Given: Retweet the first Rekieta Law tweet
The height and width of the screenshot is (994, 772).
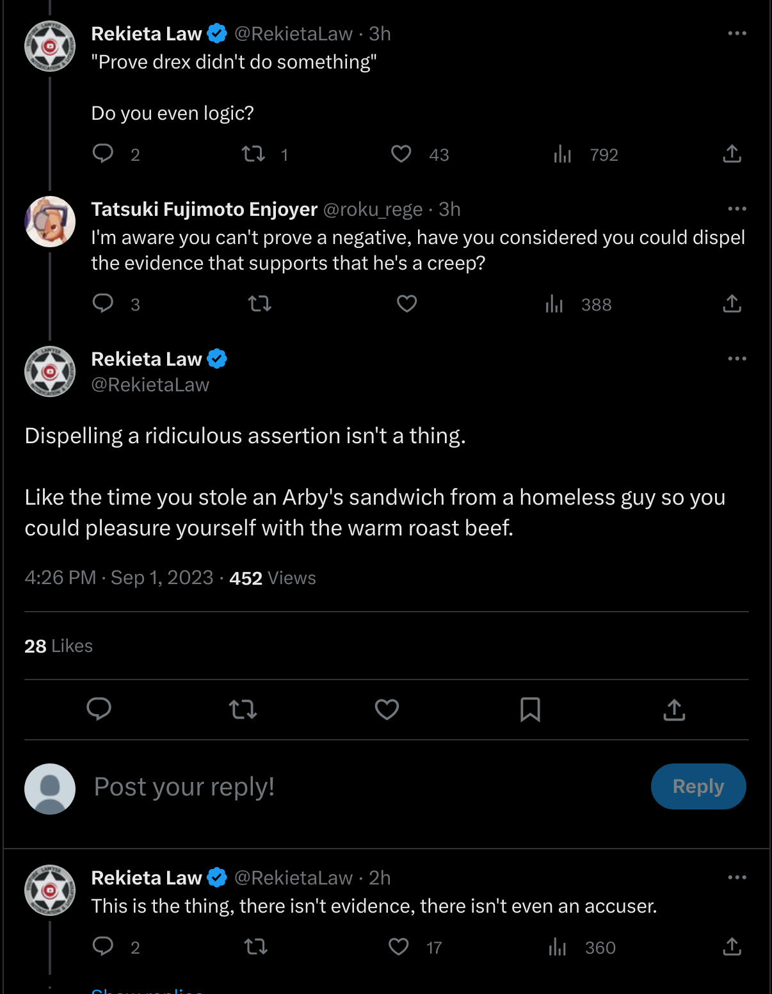Looking at the screenshot, I should (x=253, y=154).
